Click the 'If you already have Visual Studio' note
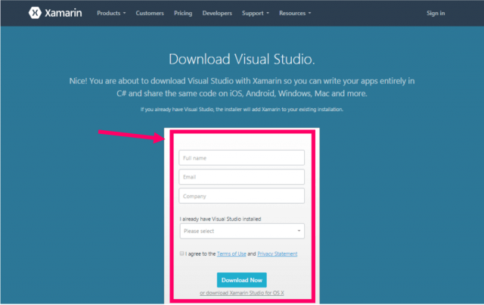 click(242, 109)
